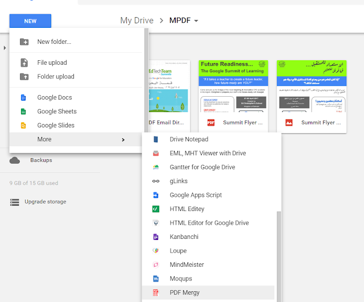The width and height of the screenshot is (364, 302).
Task: Open the EdTechTeam email thumbnail
Action: coord(169,86)
